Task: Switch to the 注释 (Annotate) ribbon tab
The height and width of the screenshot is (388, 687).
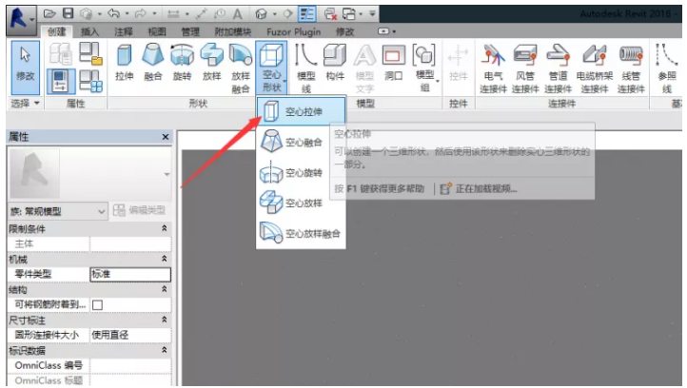Action: tap(124, 31)
